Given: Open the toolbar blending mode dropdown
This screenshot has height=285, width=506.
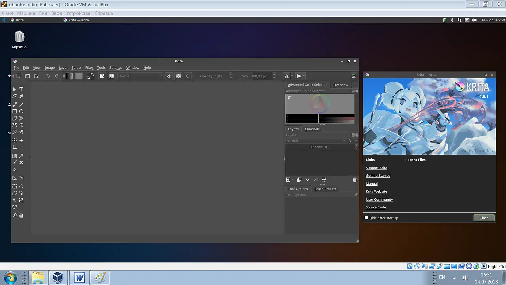Looking at the screenshot, I should coord(140,76).
